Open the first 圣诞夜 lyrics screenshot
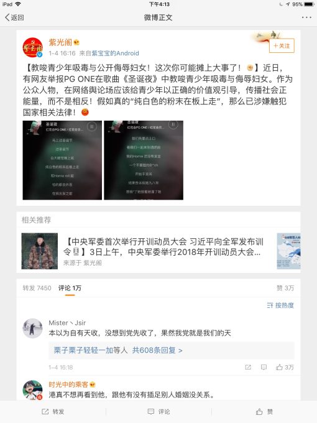Screen dimensions: 317x423 (x=62, y=160)
